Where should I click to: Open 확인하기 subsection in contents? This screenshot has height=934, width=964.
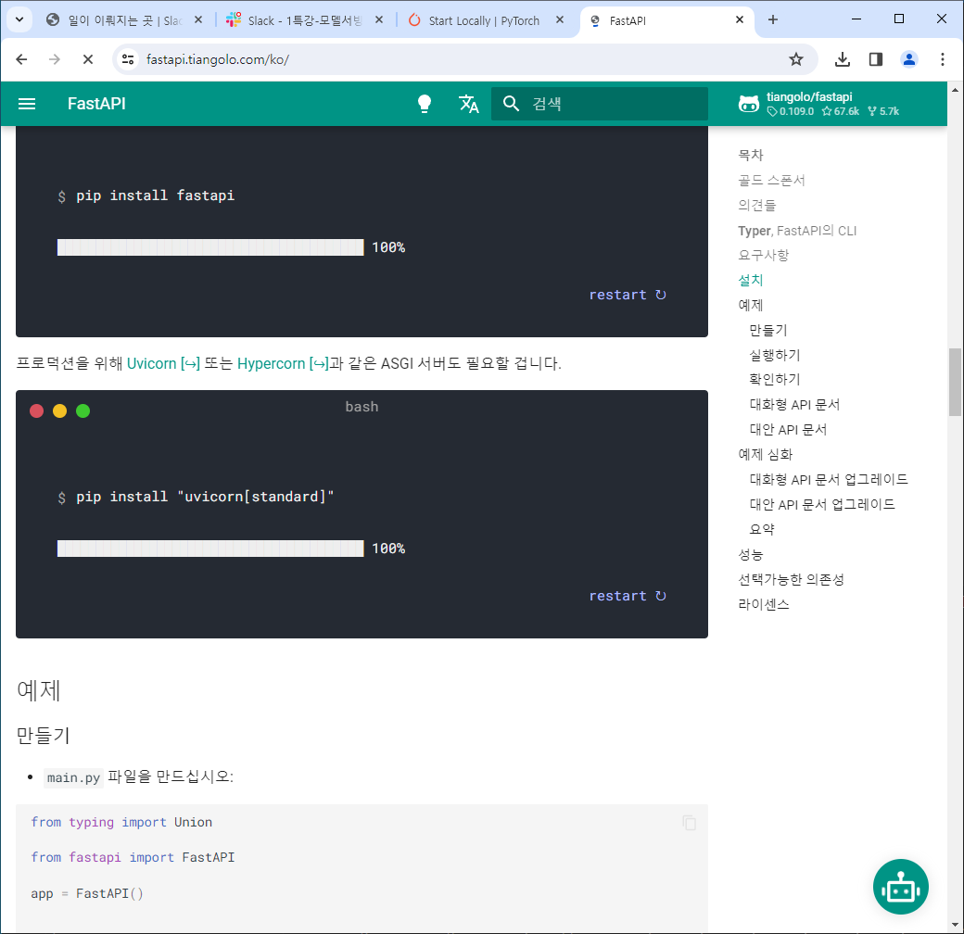tap(775, 379)
